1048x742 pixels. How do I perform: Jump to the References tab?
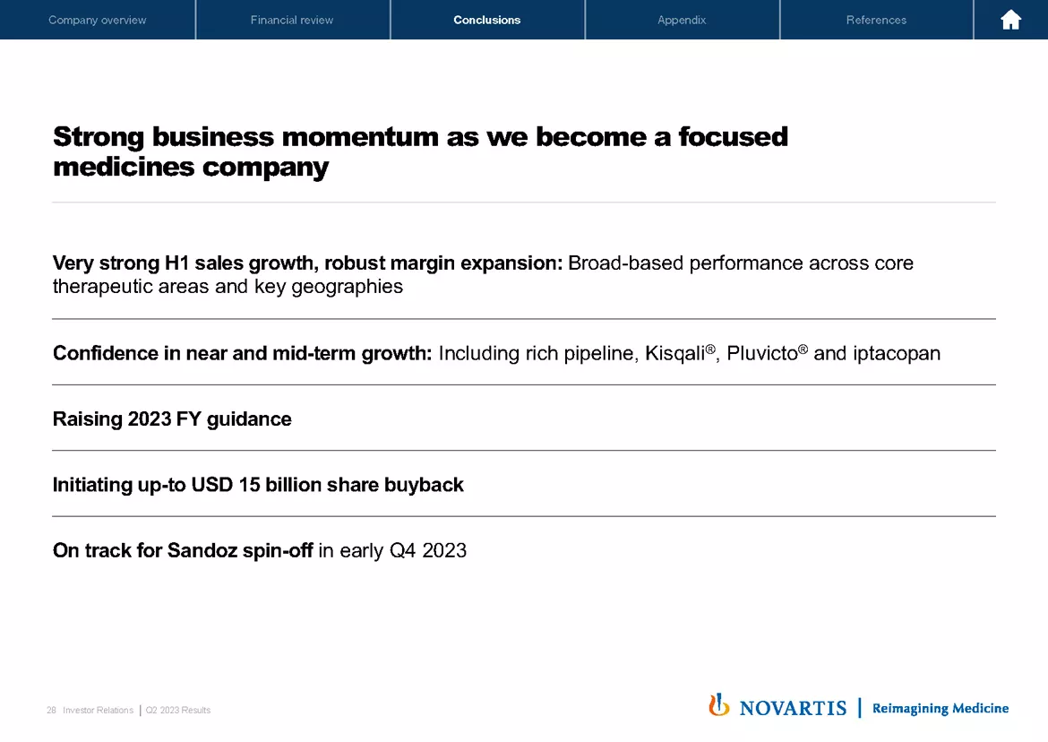coord(876,20)
